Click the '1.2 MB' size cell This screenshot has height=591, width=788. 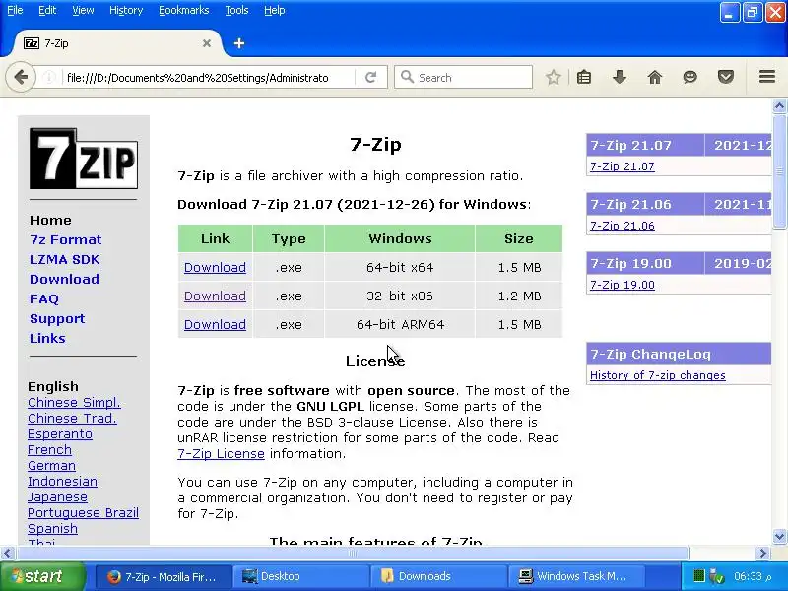[x=519, y=296]
